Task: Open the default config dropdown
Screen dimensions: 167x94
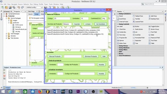Action: click(34, 7)
